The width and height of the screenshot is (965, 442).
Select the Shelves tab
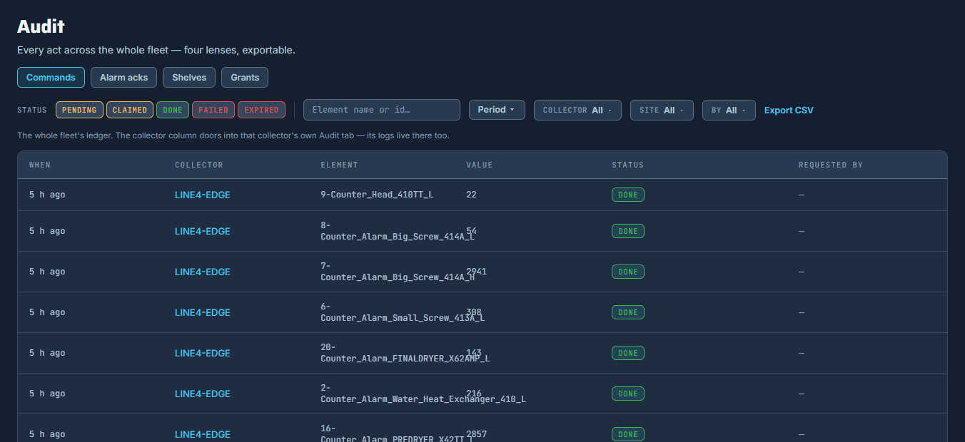(x=189, y=77)
